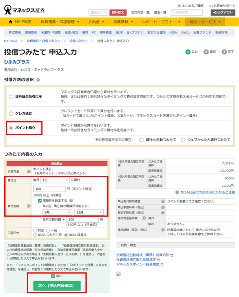The height and width of the screenshot is (297, 239).
Task: Click the 買付金額 amount field showing 100
Action: (x=49, y=189)
